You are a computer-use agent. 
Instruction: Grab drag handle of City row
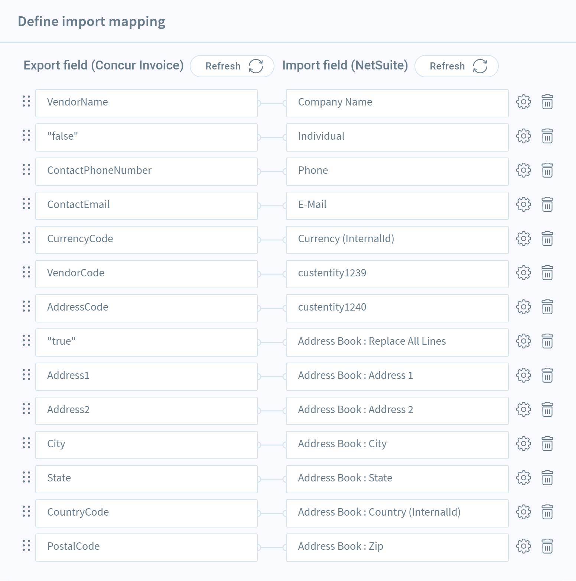[26, 443]
